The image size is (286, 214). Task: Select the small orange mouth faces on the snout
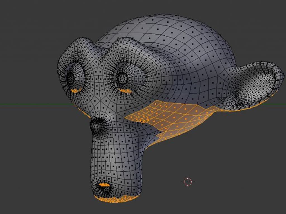[104, 185]
